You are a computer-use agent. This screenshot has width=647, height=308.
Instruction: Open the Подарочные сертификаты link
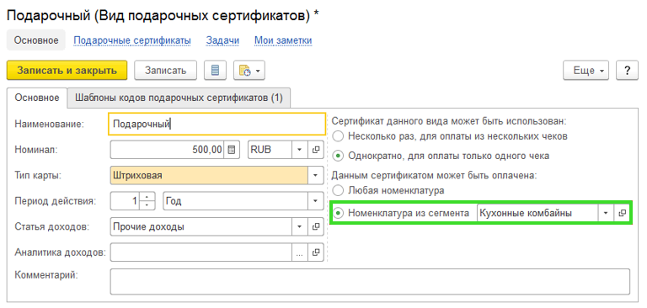(132, 40)
